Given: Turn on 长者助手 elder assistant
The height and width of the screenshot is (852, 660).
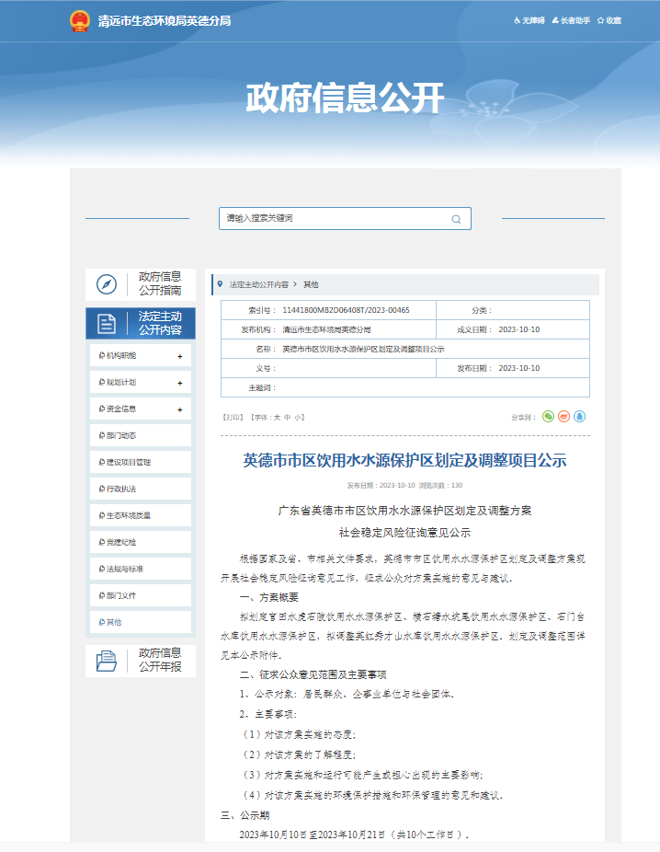Looking at the screenshot, I should [570, 20].
